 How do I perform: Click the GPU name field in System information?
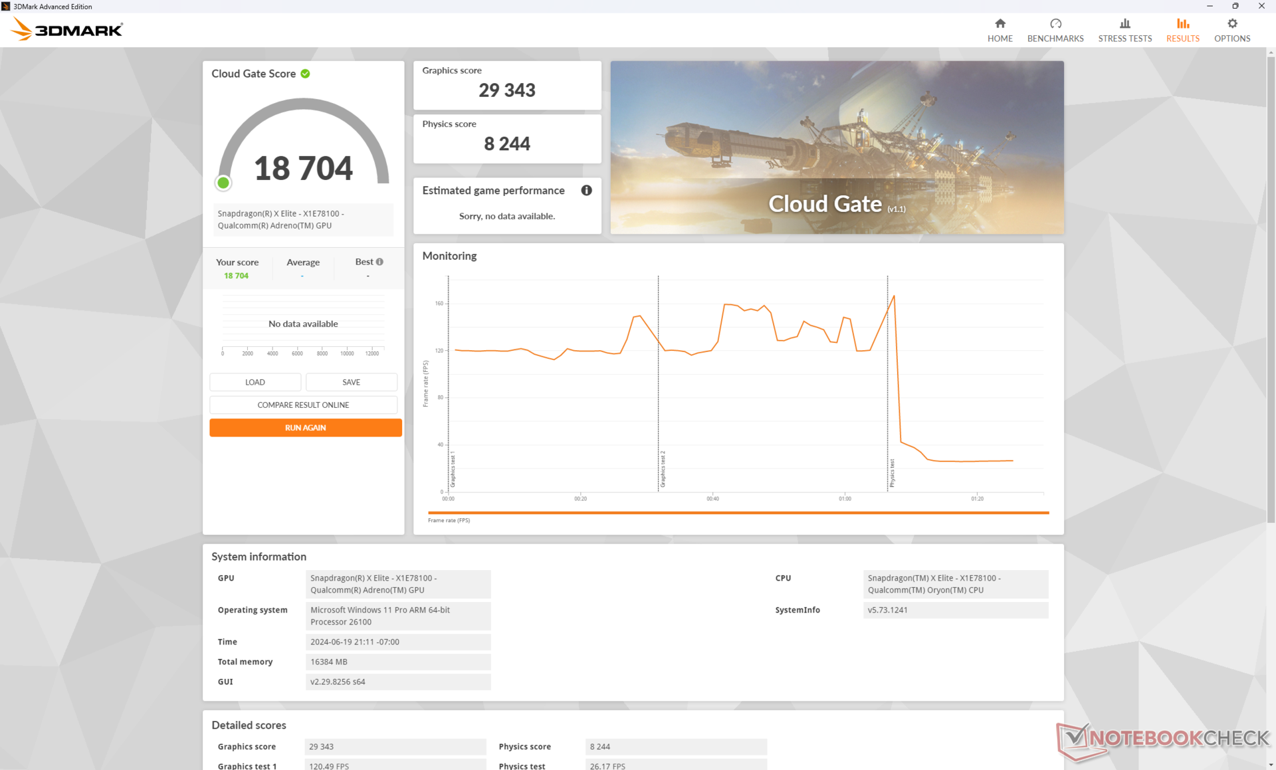pyautogui.click(x=397, y=584)
